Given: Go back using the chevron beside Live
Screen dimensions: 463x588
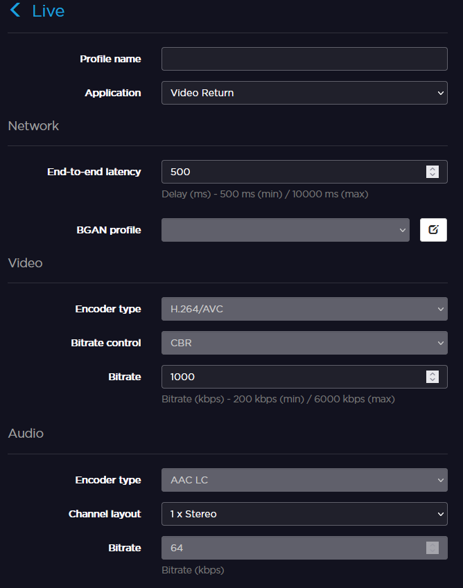Looking at the screenshot, I should click(15, 11).
